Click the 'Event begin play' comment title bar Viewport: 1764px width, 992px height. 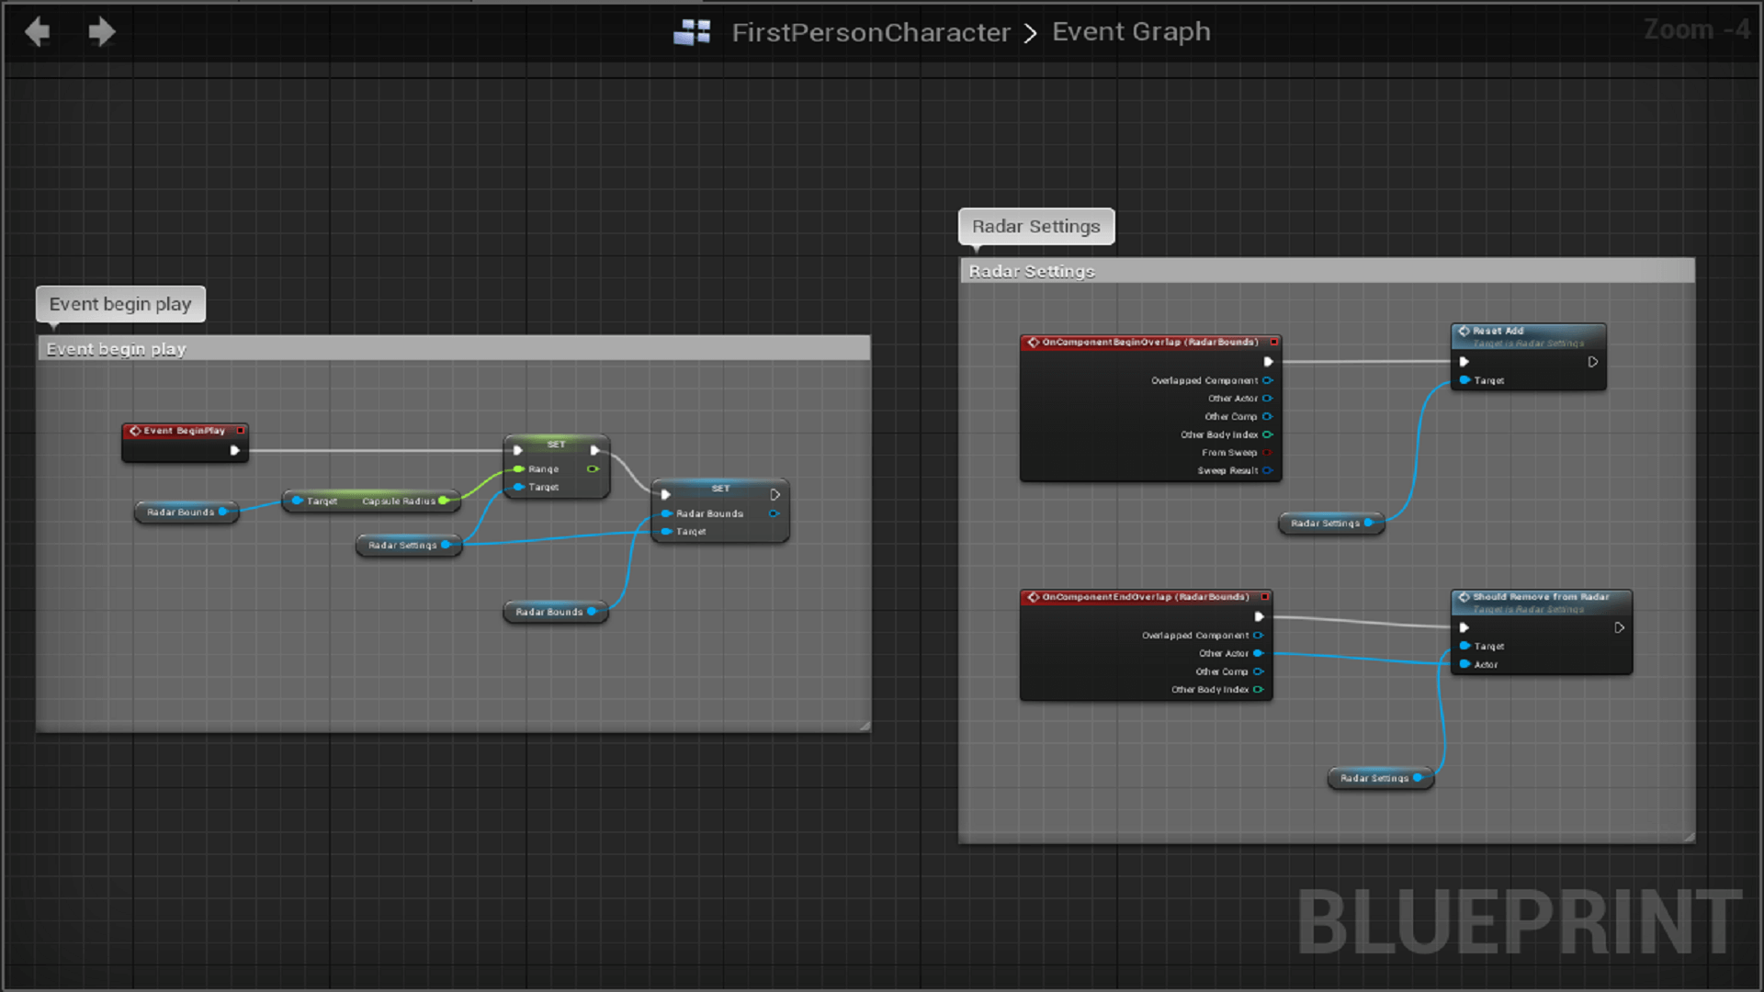click(454, 349)
